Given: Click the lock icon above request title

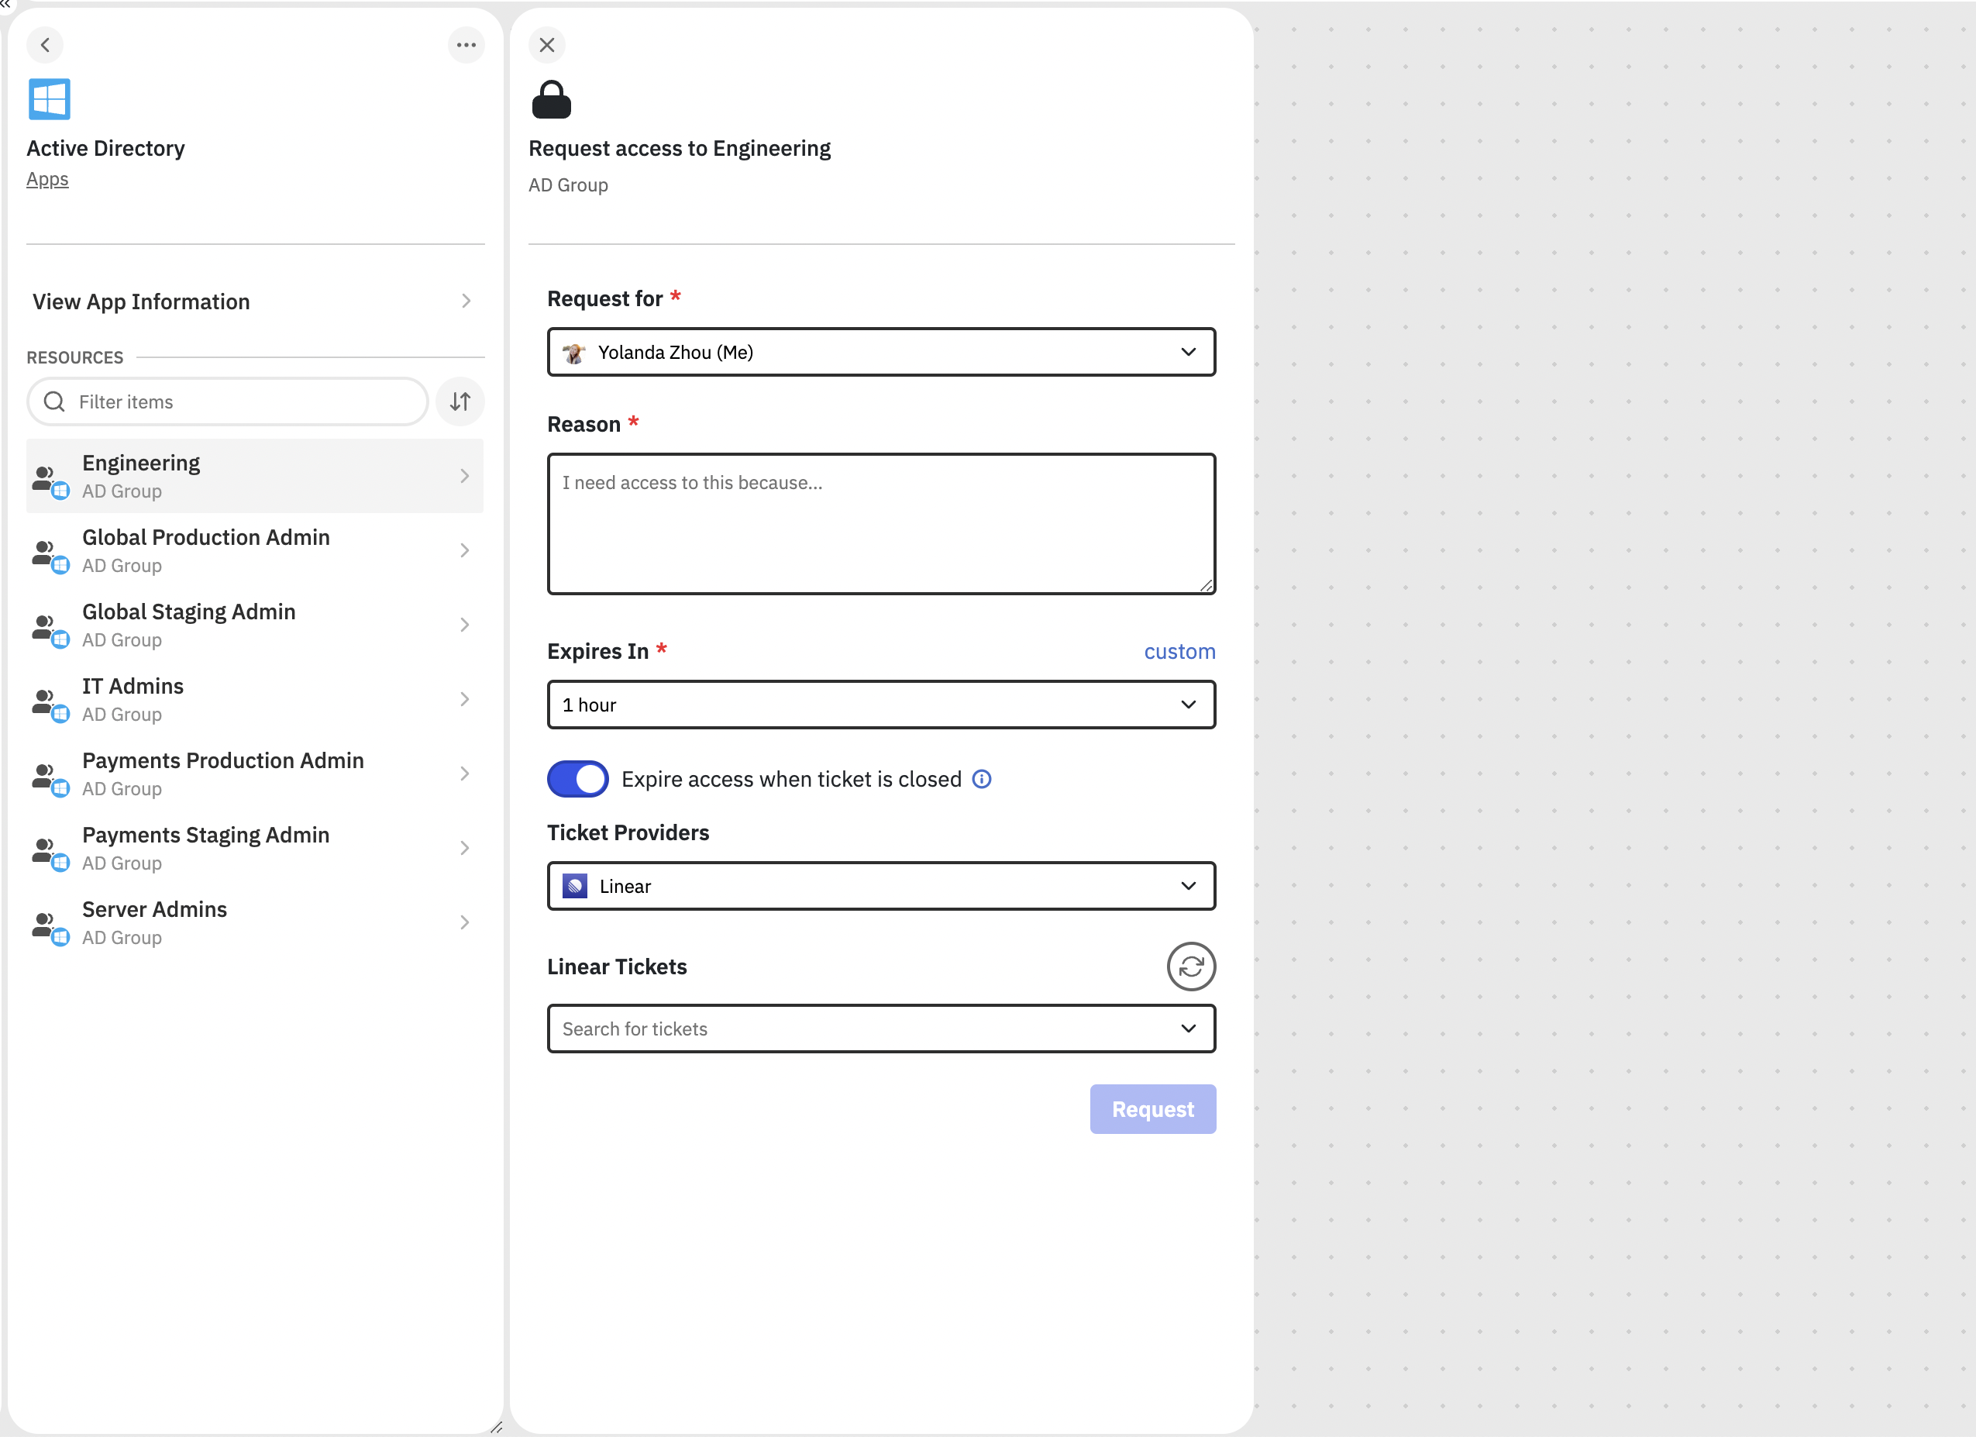Looking at the screenshot, I should 551,99.
